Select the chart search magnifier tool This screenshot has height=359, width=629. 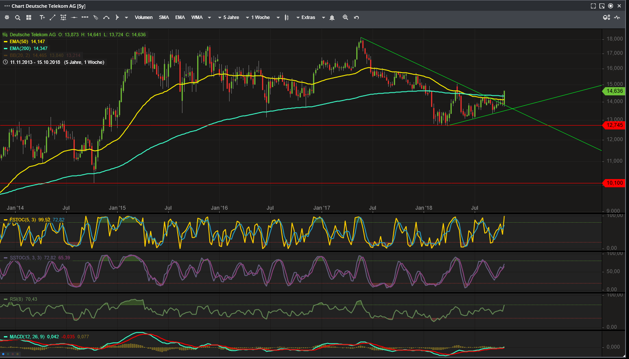coord(18,17)
